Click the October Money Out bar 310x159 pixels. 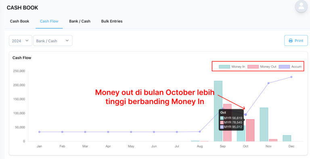(x=250, y=130)
